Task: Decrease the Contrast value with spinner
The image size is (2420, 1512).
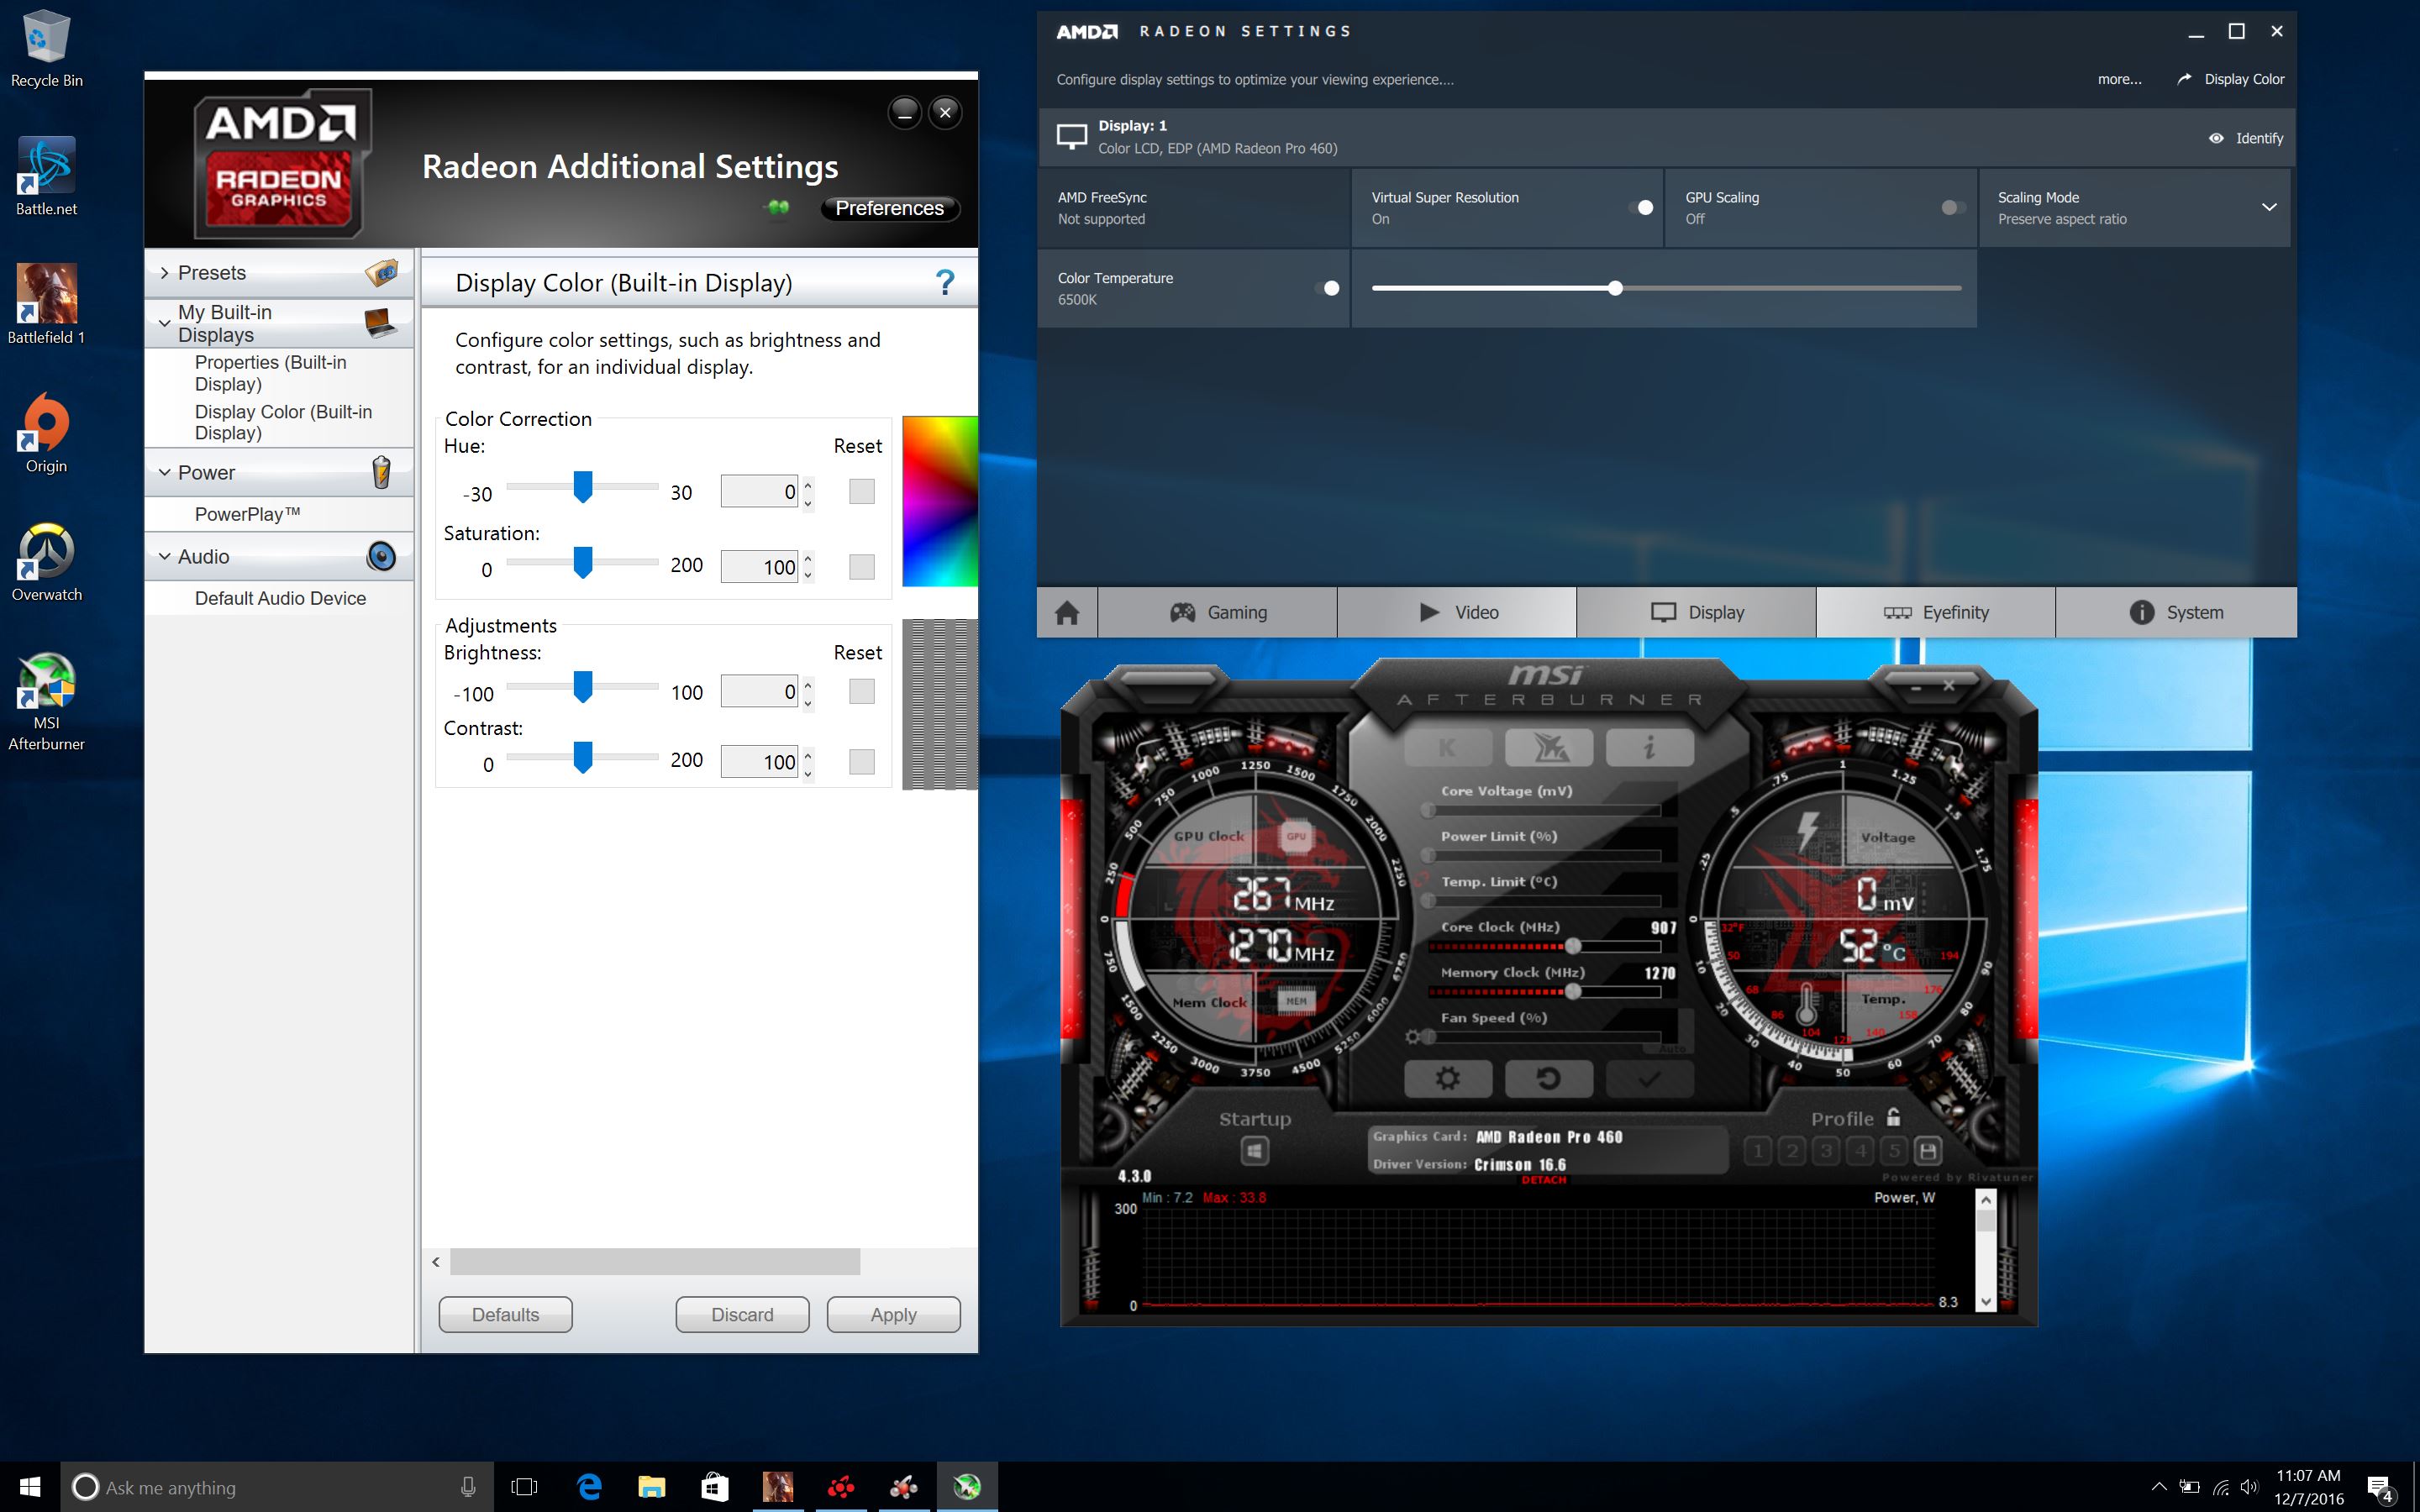Action: (x=808, y=772)
